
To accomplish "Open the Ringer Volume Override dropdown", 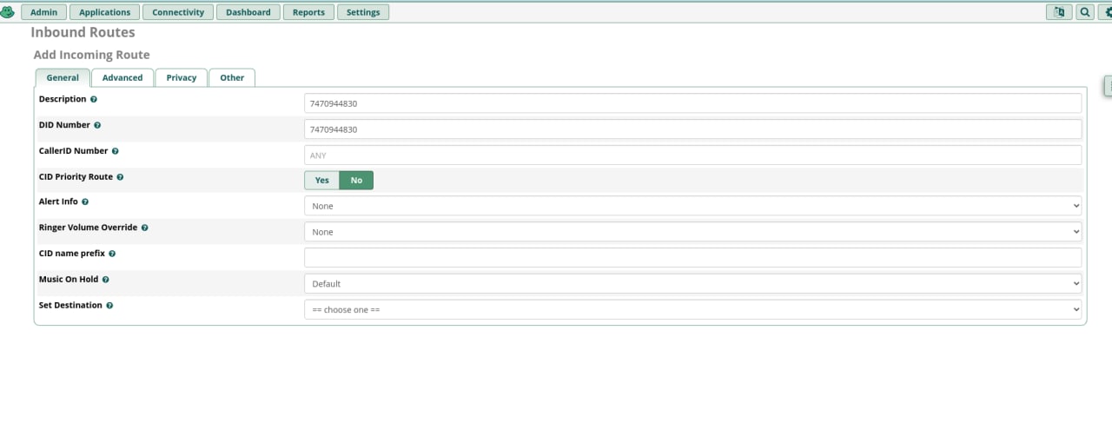I will [692, 232].
